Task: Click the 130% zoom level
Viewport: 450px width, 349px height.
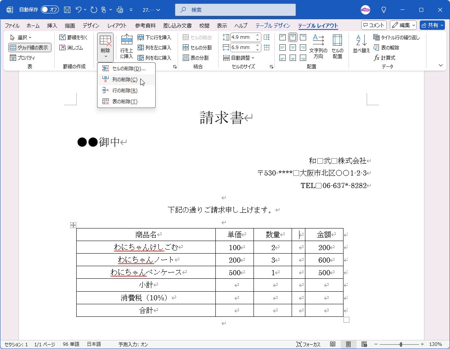Action: coord(435,344)
